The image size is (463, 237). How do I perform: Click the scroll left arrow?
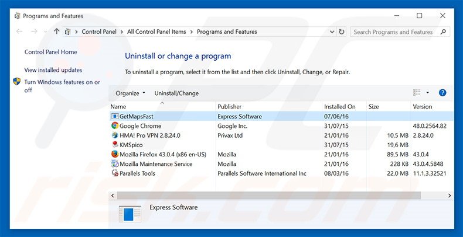[x=113, y=195]
